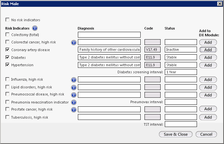Check the Tuberculosis, high risk checkbox
Image resolution: width=224 pixels, height=144 pixels.
8,117
